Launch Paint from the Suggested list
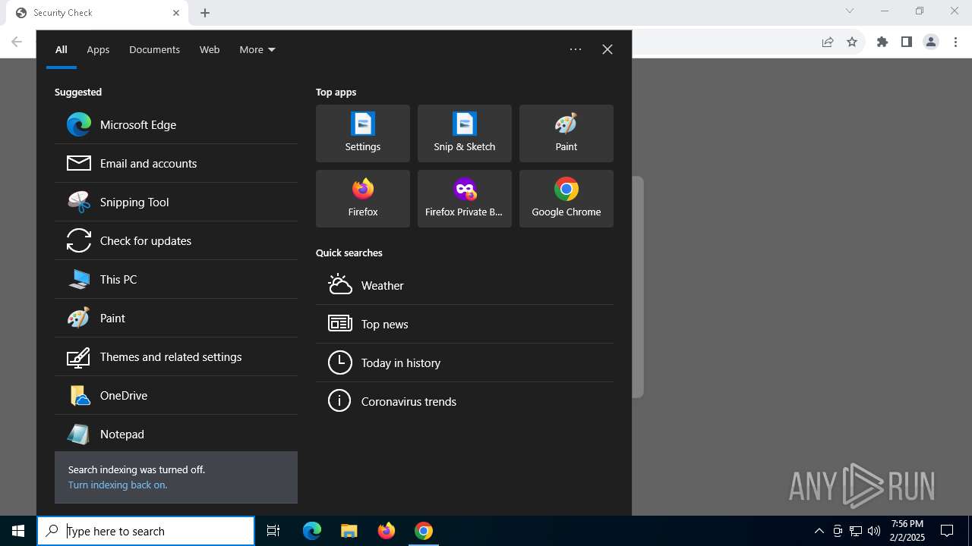 [175, 318]
